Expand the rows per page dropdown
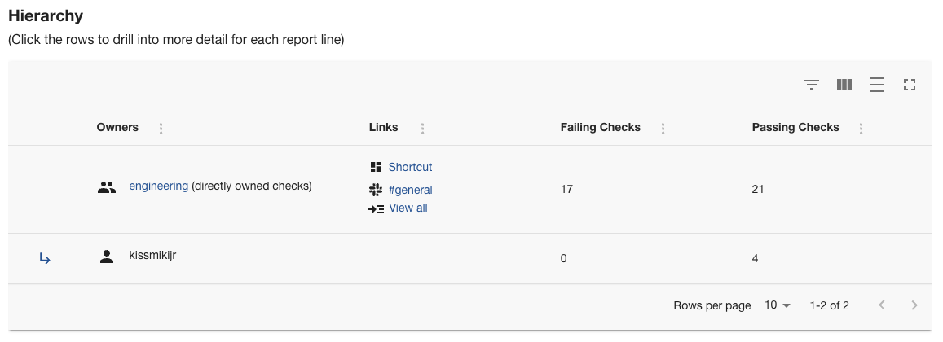Screen dimensions: 943x342 778,305
